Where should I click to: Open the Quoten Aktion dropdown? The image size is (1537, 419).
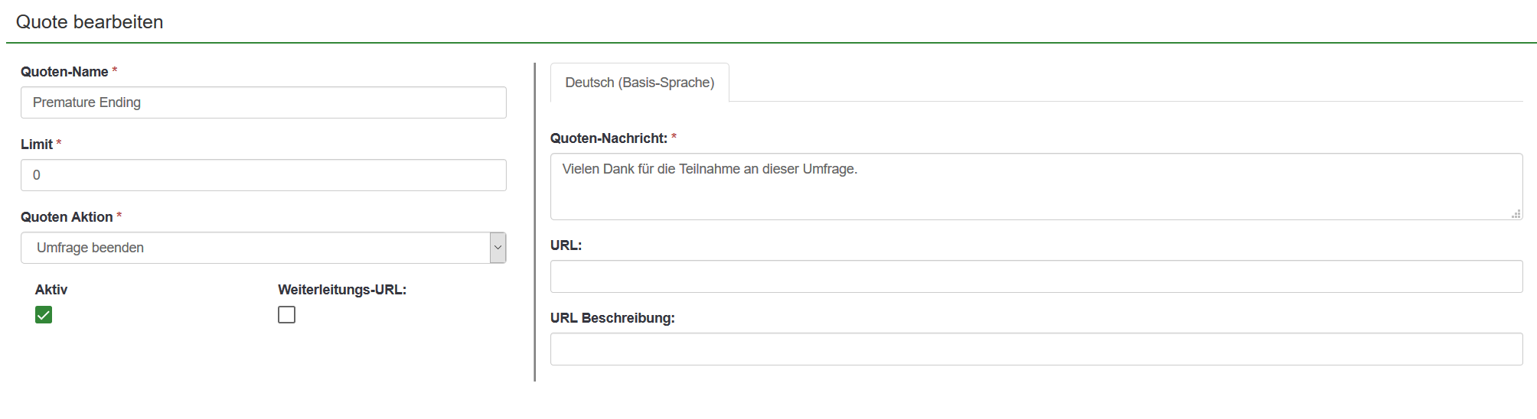(x=256, y=248)
